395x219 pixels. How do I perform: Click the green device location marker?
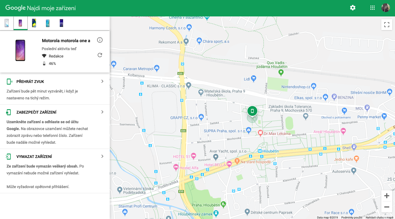pos(252,111)
